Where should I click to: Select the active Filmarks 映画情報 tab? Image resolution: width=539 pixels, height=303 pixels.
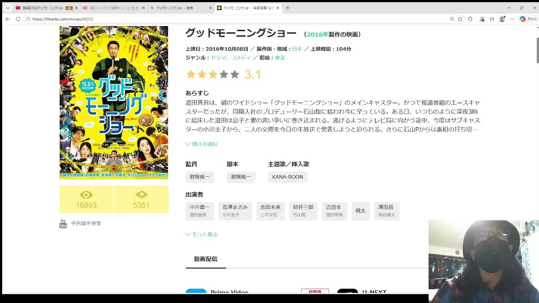tap(248, 8)
